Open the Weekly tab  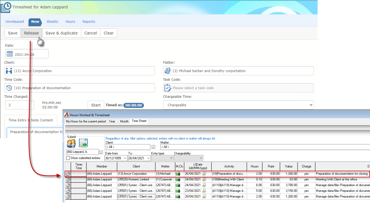[52, 21]
